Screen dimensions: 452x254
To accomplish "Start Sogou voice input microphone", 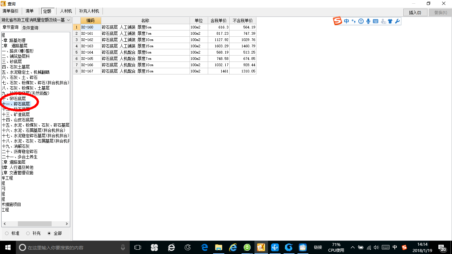I will point(368,21).
